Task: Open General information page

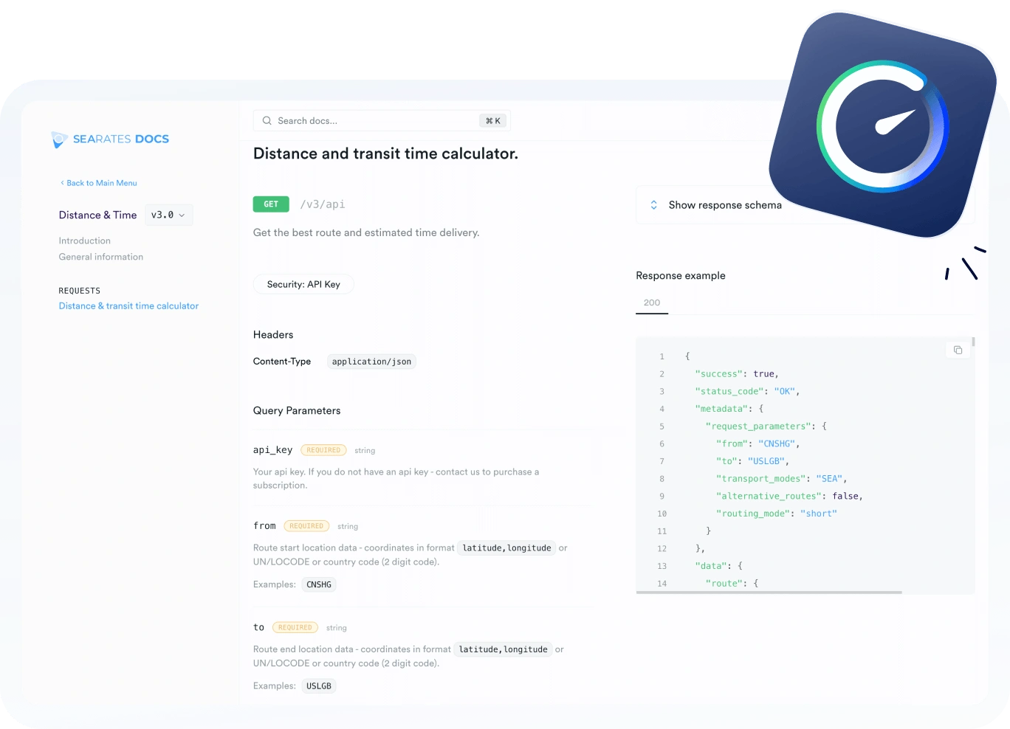Action: coord(101,257)
